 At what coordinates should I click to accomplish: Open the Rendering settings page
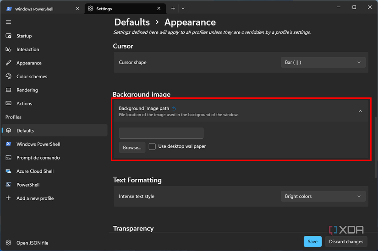27,90
